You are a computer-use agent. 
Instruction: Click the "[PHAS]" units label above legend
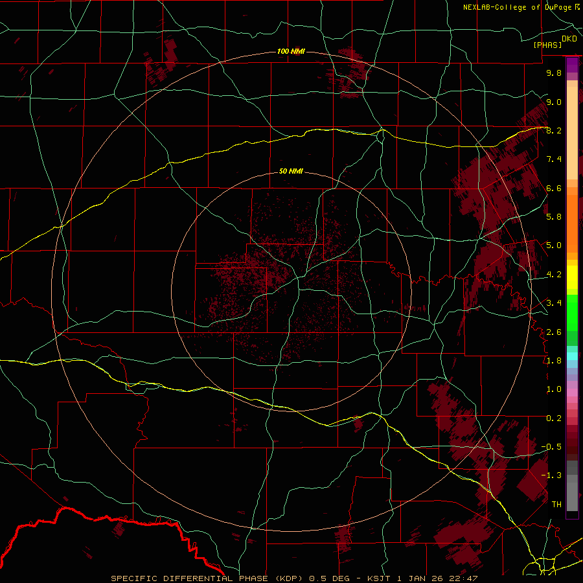coord(547,45)
